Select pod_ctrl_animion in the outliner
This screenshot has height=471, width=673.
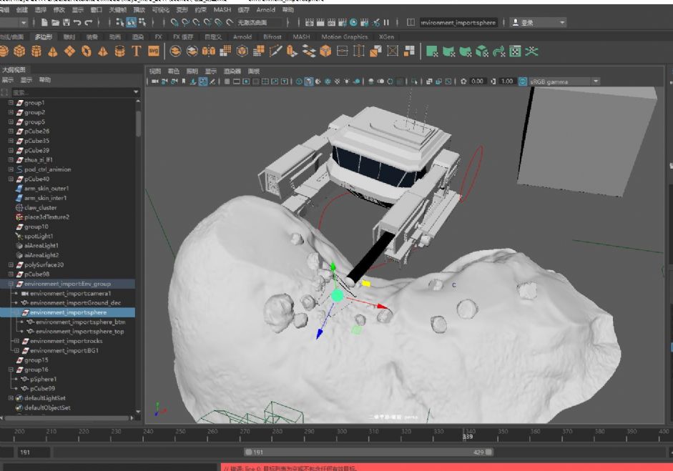48,169
